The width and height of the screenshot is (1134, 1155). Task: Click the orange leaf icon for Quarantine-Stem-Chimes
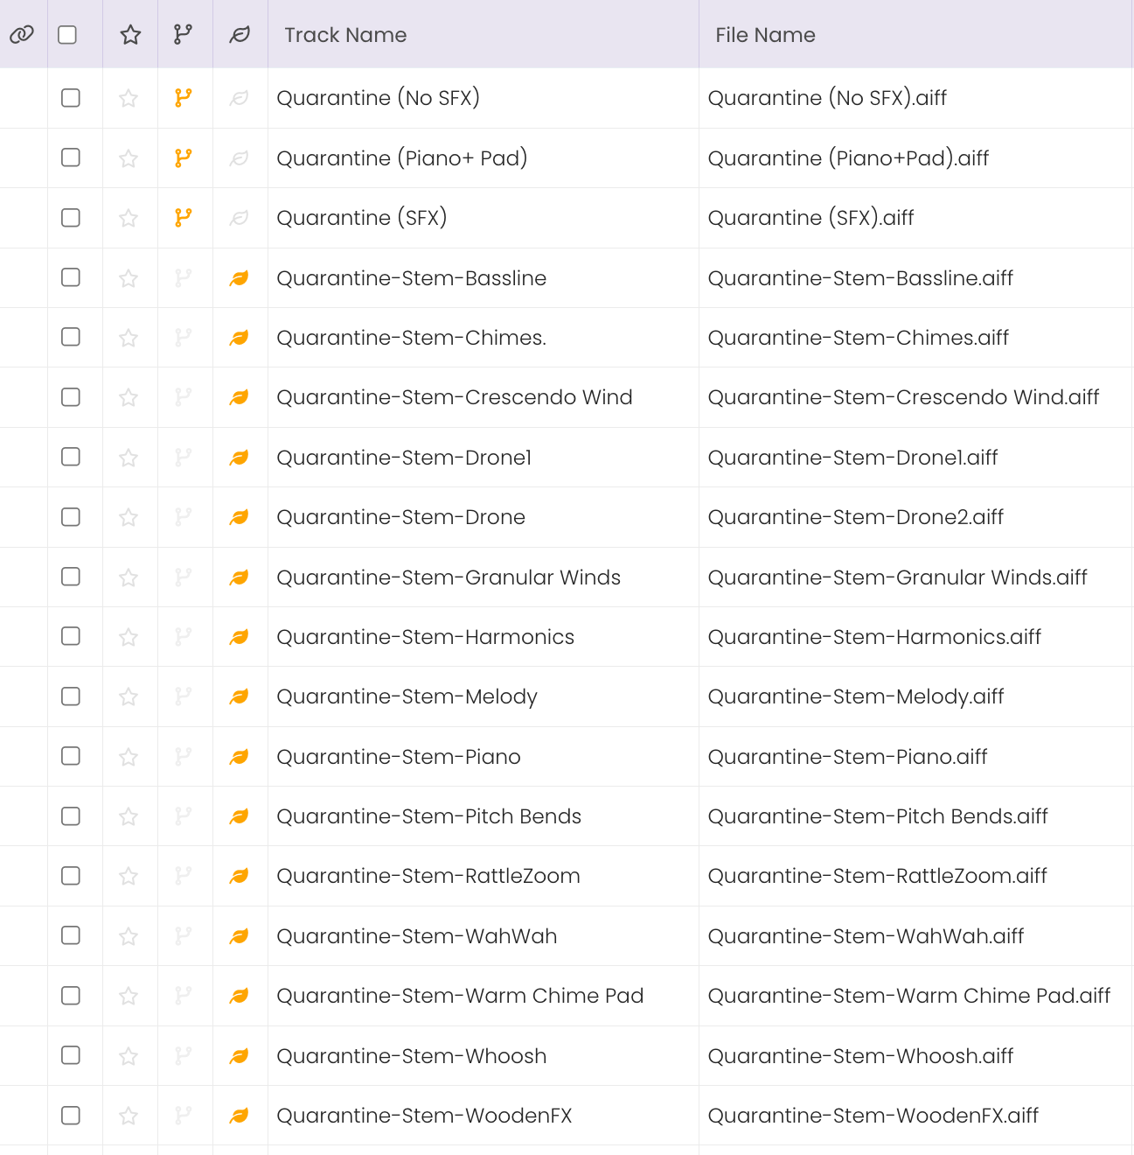coord(239,338)
